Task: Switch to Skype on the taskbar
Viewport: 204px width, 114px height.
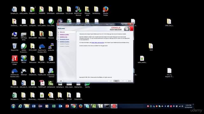Action: point(87,106)
